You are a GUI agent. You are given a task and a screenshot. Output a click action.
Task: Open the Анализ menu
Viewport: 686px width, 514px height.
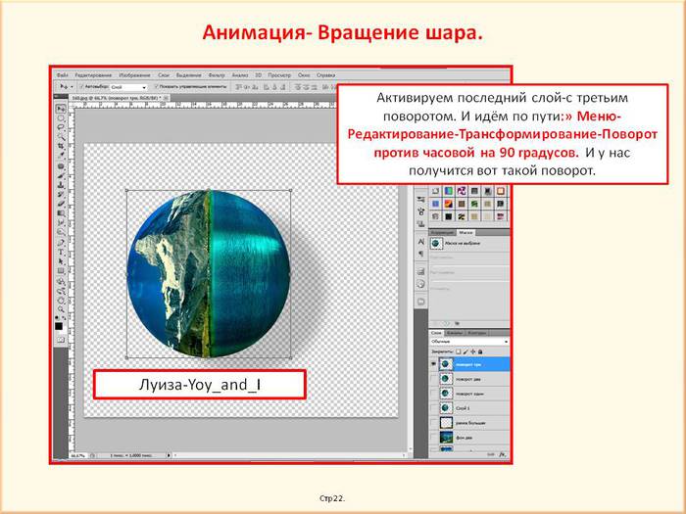[x=240, y=75]
